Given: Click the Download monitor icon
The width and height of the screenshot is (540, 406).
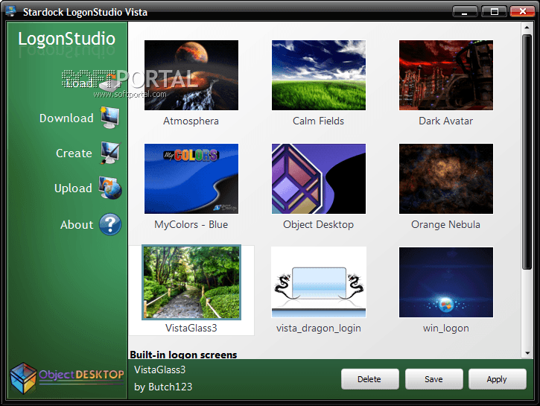Looking at the screenshot, I should pos(110,118).
